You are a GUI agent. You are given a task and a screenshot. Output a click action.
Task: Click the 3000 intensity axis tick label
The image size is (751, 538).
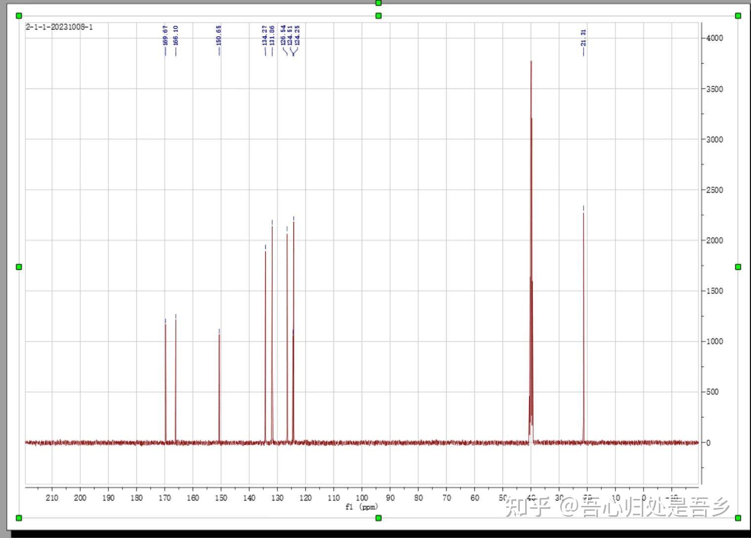point(714,139)
